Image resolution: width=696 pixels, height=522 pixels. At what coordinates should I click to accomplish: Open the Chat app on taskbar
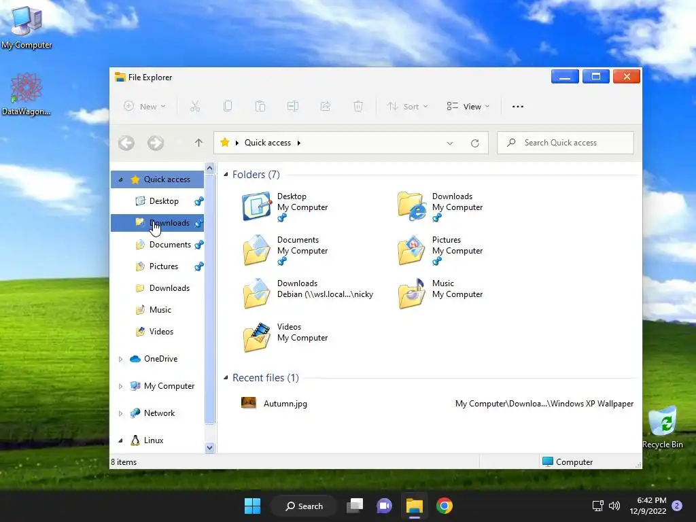[x=385, y=506]
